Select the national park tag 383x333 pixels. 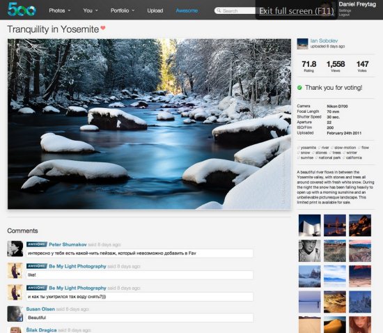[x=329, y=157]
